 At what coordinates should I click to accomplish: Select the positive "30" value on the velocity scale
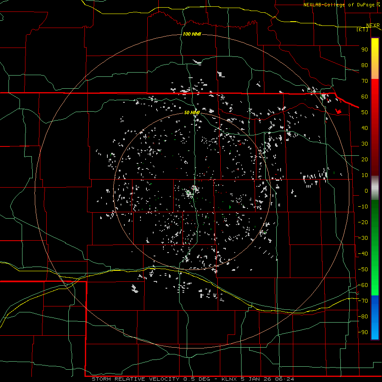[365, 144]
